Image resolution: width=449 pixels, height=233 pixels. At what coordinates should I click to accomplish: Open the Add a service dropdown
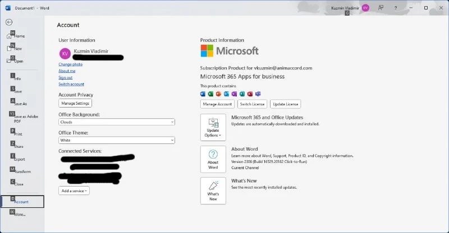click(x=74, y=190)
